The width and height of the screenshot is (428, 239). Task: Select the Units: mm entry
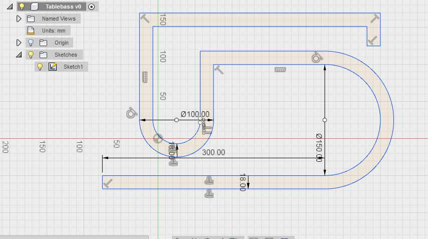tap(54, 31)
